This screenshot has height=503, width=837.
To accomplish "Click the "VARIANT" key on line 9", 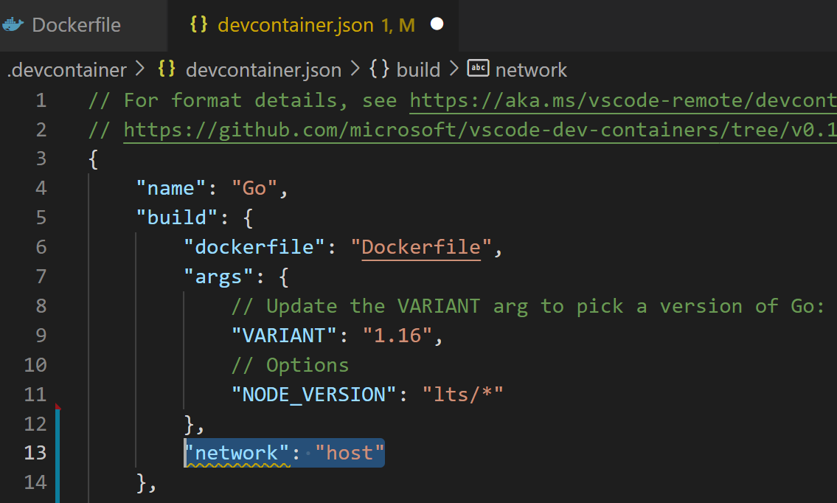I will click(x=284, y=336).
